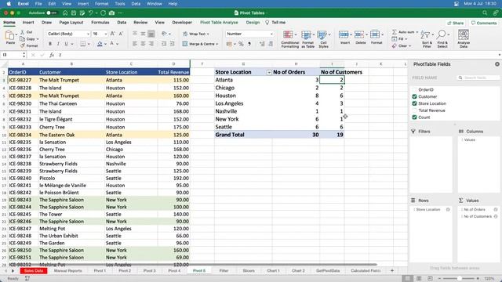Click the fill color swatch
This screenshot has width=502, height=282.
tap(100, 44)
